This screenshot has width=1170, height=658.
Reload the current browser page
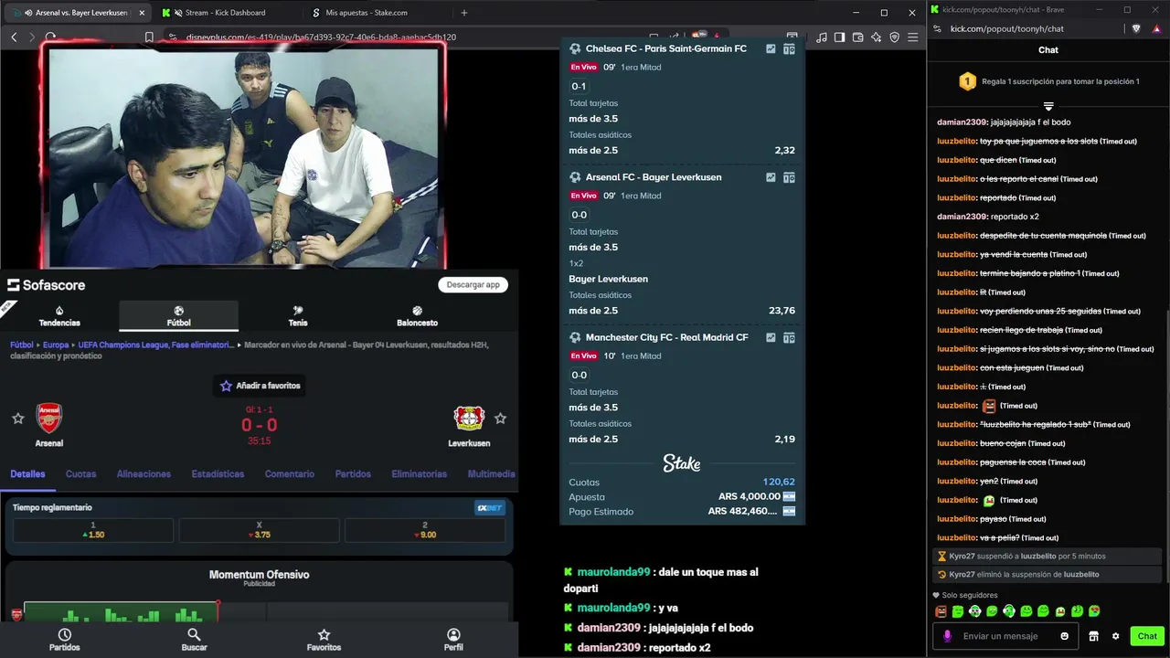pos(50,37)
